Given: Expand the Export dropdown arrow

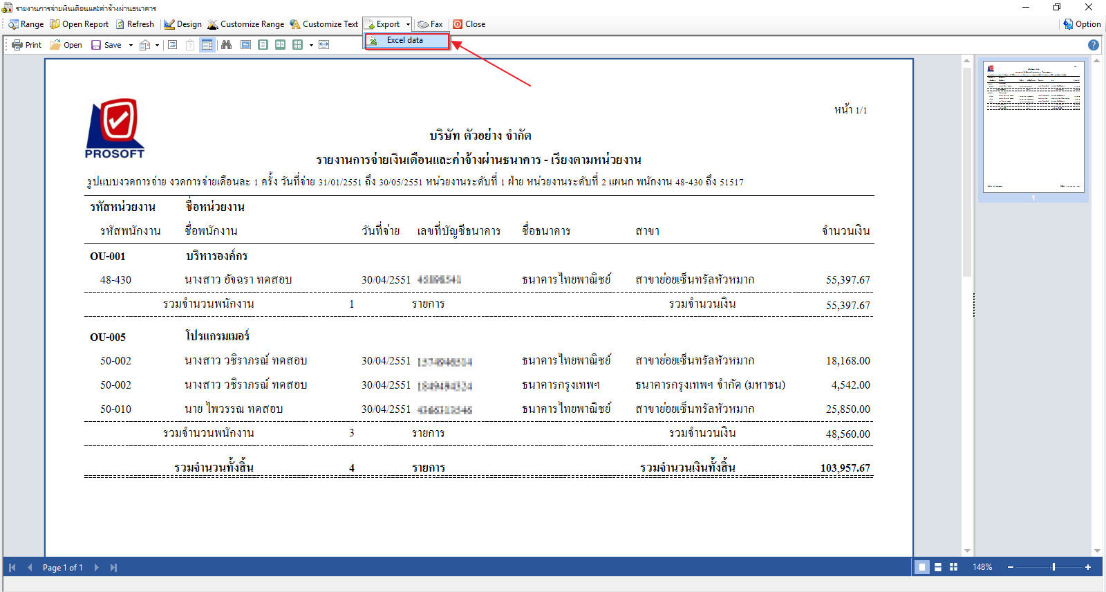Looking at the screenshot, I should [408, 24].
